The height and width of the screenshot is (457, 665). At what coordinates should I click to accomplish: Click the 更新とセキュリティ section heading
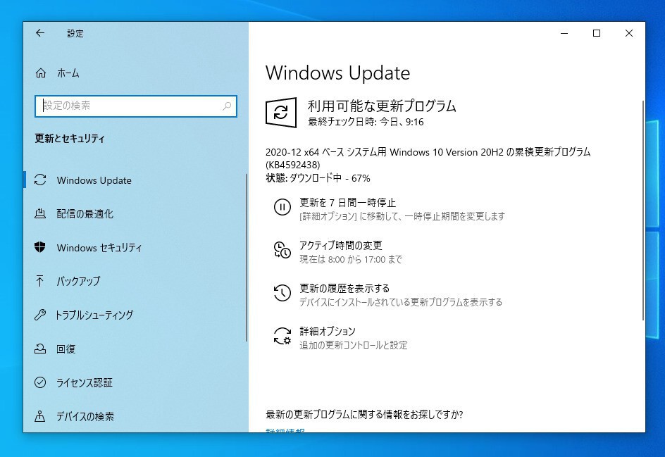click(x=70, y=139)
